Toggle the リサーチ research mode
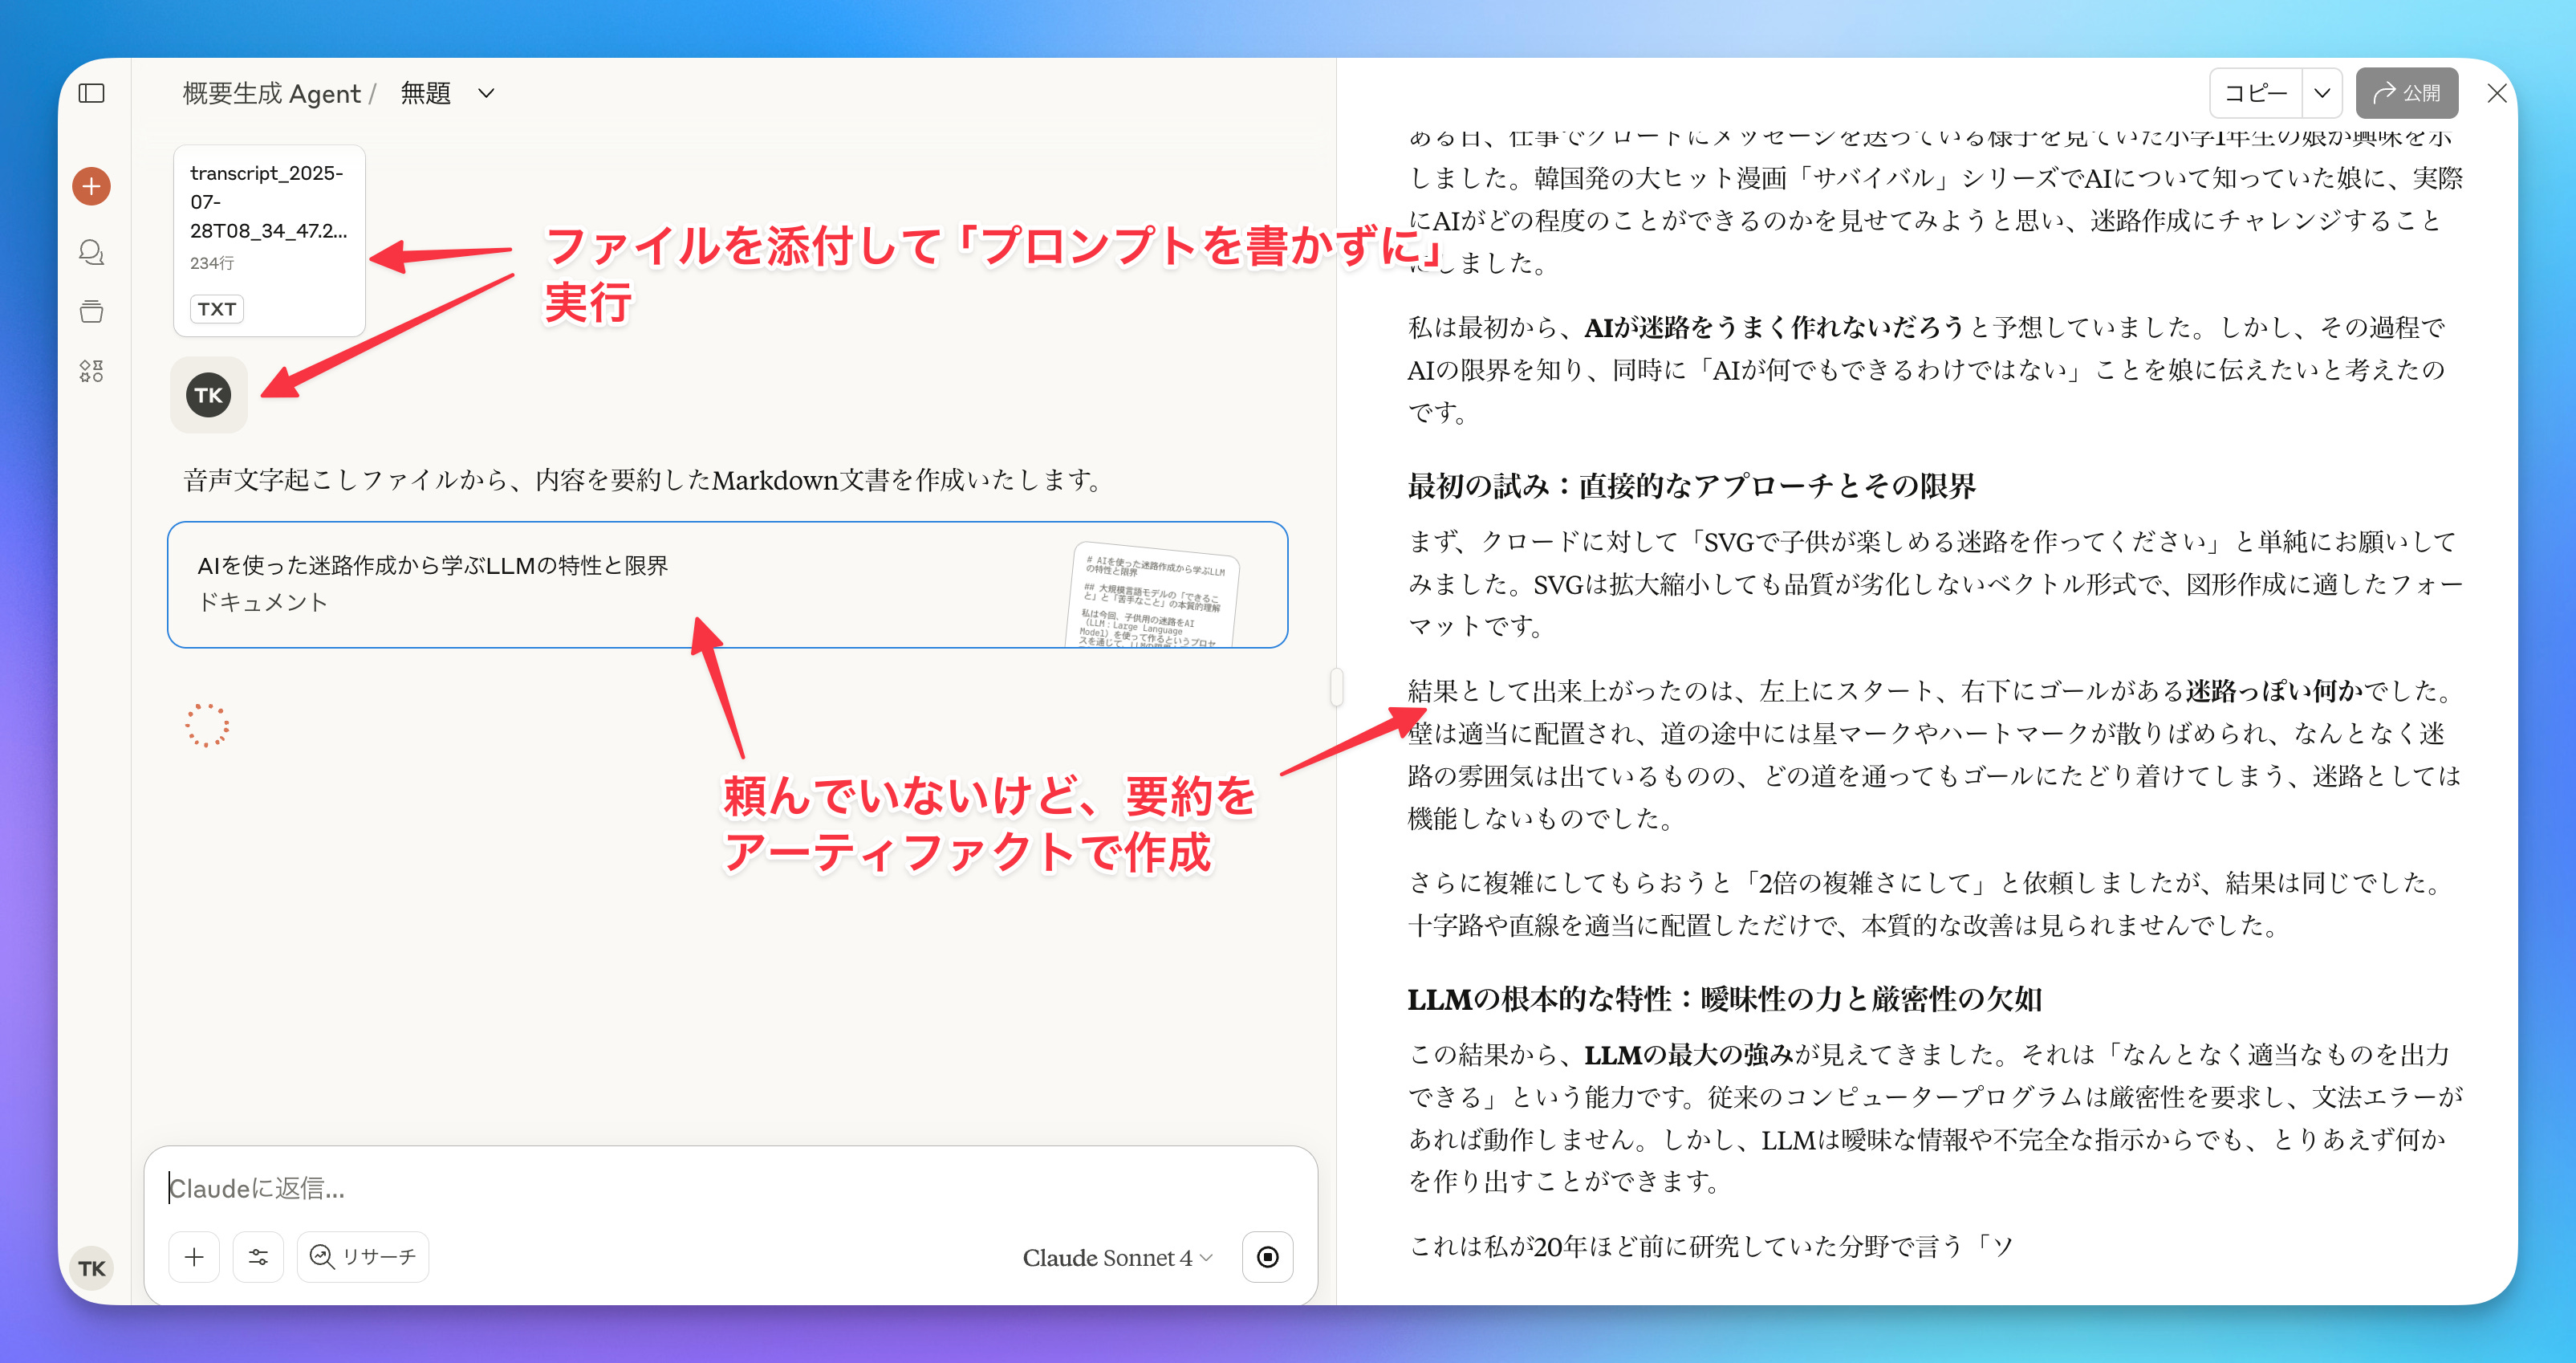This screenshot has height=1363, width=2576. (363, 1257)
